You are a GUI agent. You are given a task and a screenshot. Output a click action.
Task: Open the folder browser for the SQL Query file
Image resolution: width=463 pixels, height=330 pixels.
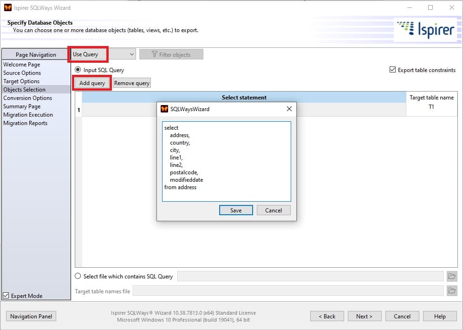click(x=452, y=276)
